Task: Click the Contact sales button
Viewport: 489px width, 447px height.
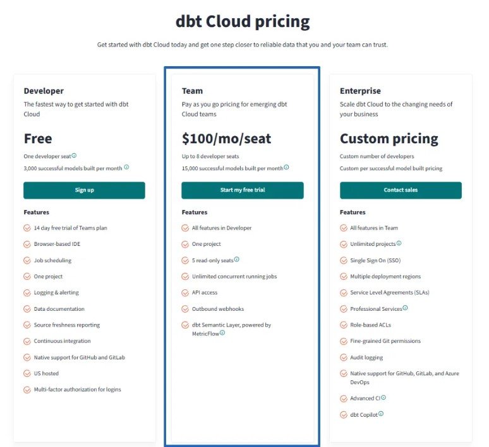Action: [401, 190]
